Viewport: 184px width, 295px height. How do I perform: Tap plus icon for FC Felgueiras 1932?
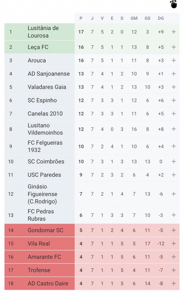tap(174, 146)
